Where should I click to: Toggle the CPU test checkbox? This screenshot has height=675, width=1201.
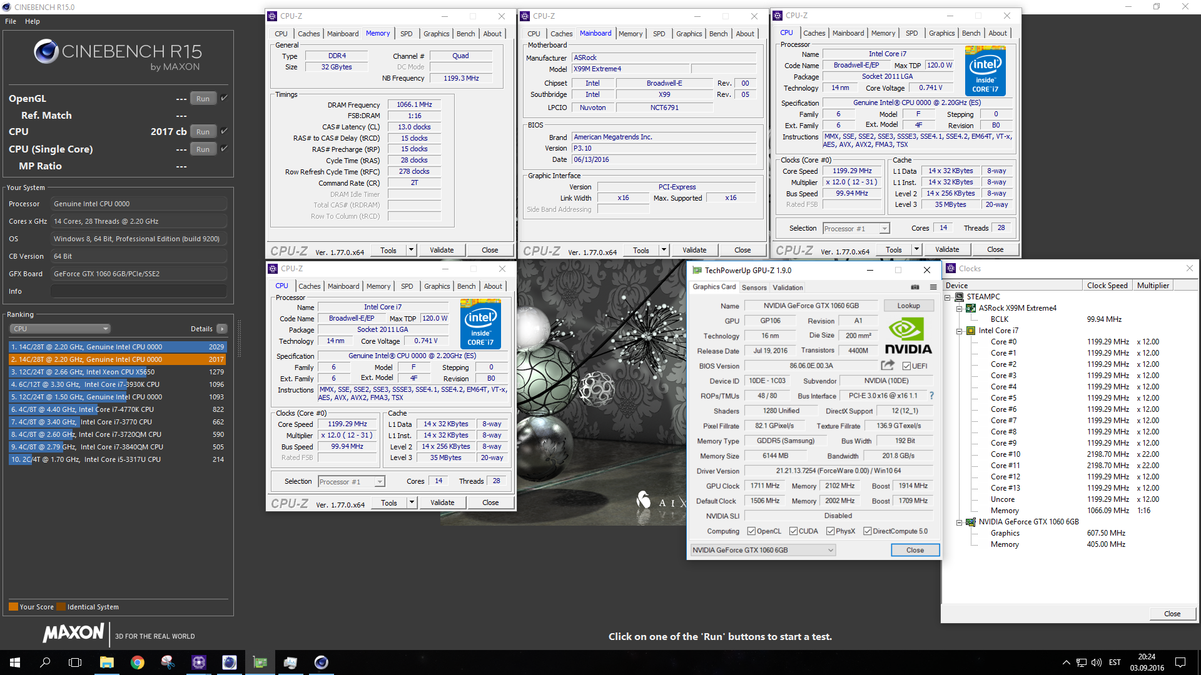pyautogui.click(x=224, y=131)
